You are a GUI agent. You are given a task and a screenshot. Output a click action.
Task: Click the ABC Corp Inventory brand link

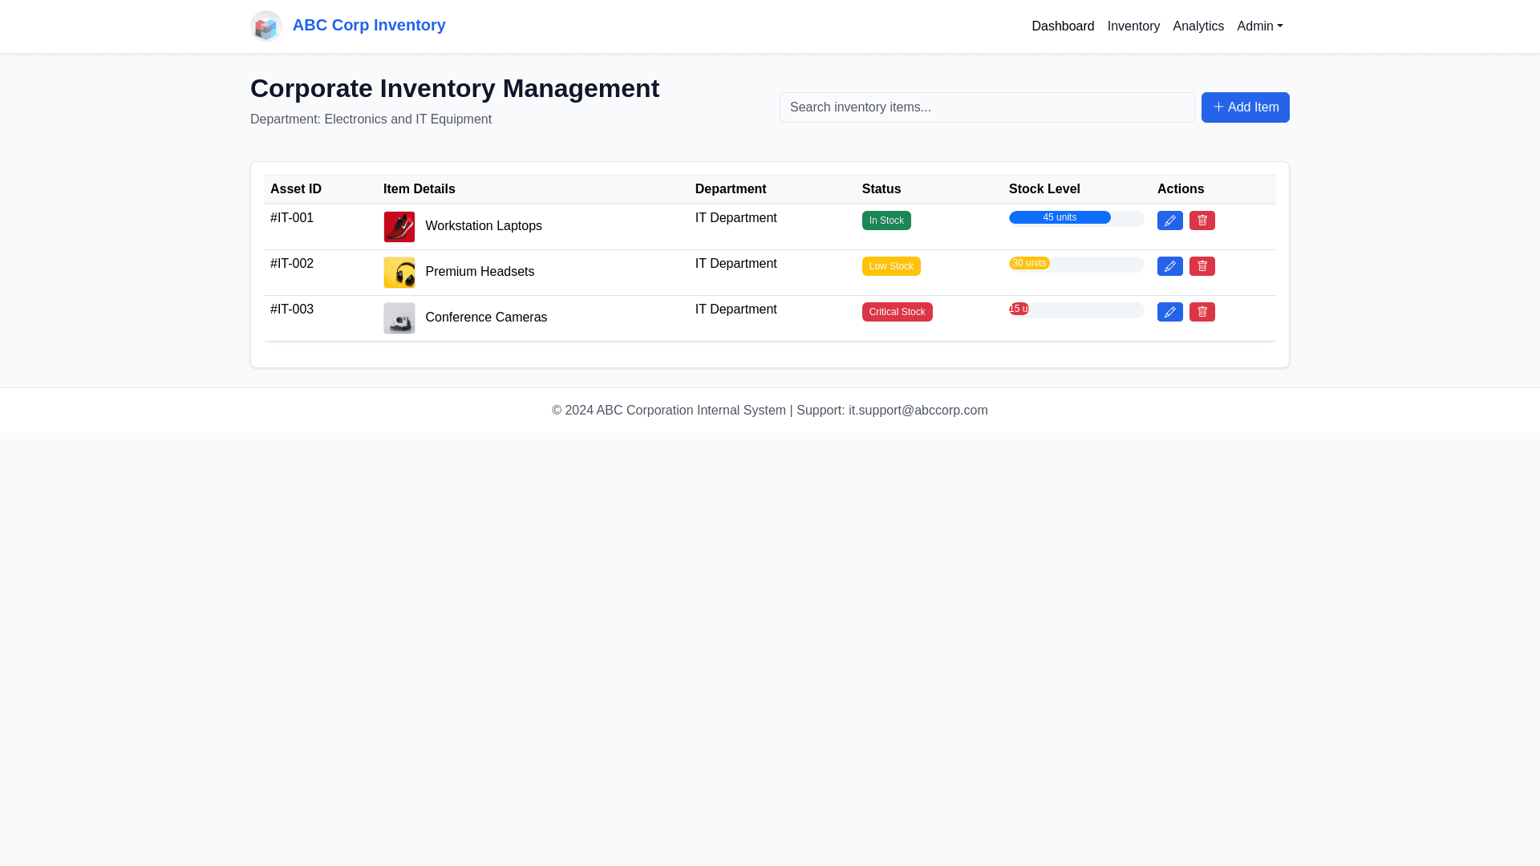tap(368, 25)
